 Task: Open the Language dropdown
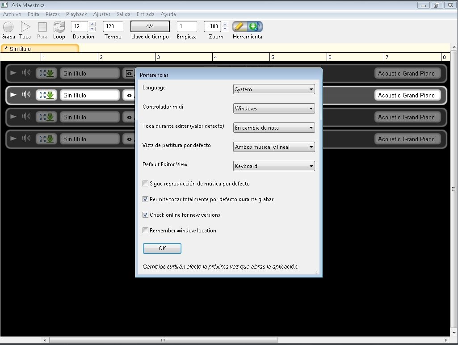274,89
